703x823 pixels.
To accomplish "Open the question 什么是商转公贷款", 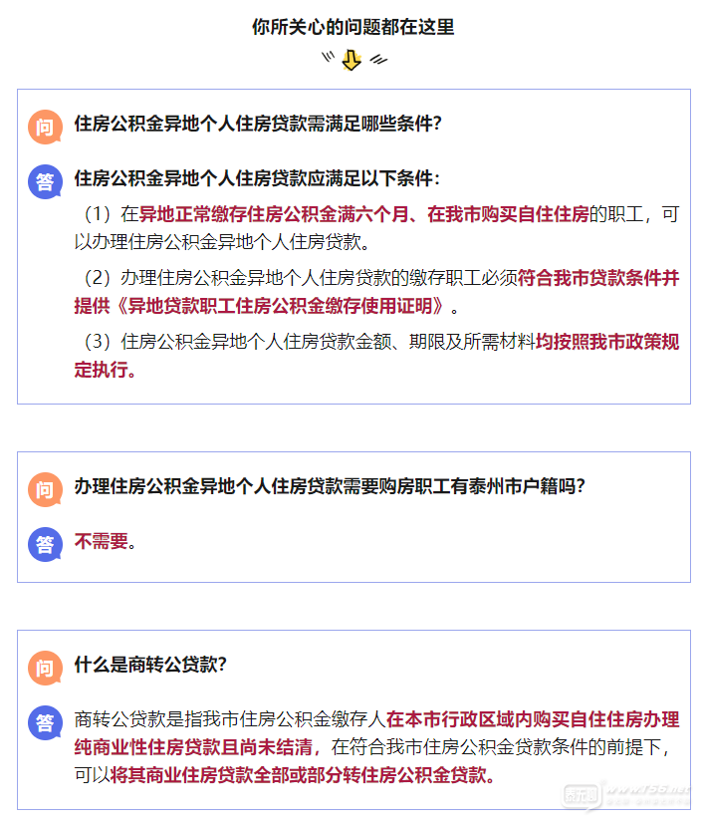I will [150, 665].
